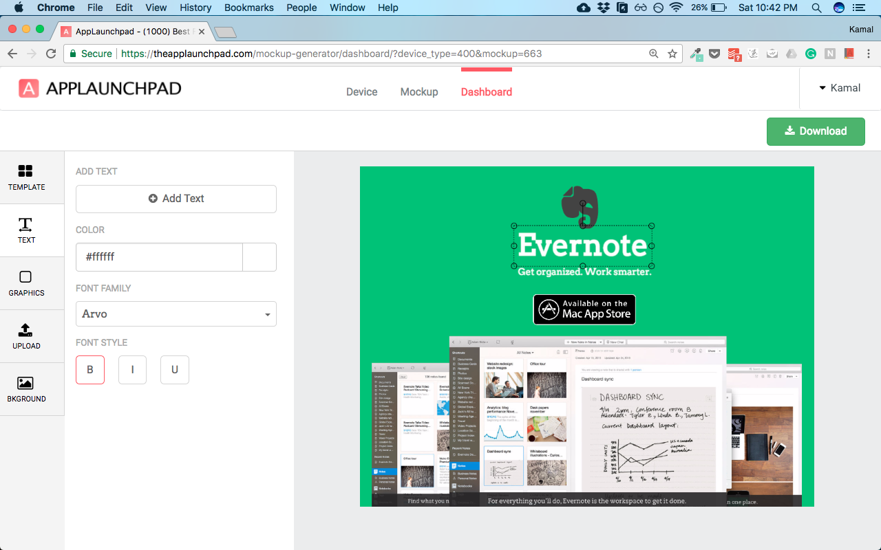Open Notification Center in menu bar
Screen dimensions: 881x550
tap(858, 8)
